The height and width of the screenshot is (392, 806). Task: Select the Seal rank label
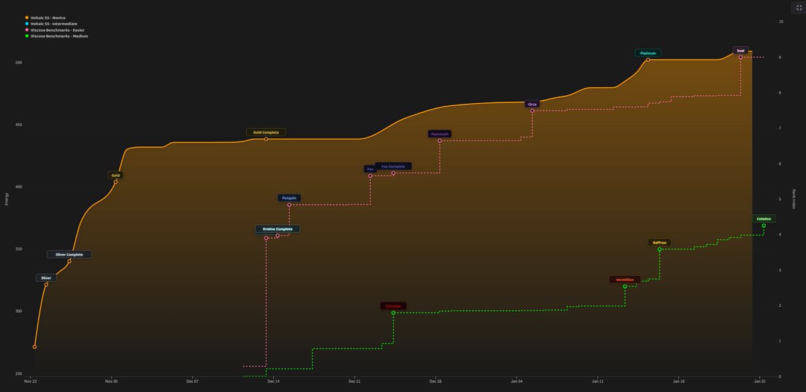click(741, 51)
